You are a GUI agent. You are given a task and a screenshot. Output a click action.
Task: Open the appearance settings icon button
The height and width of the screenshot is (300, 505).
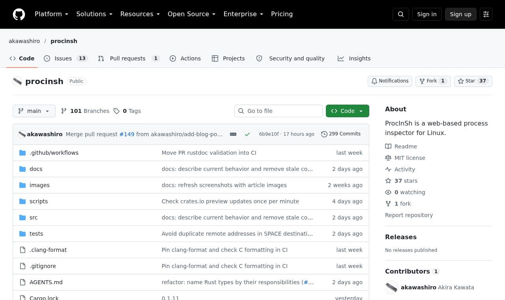click(486, 14)
